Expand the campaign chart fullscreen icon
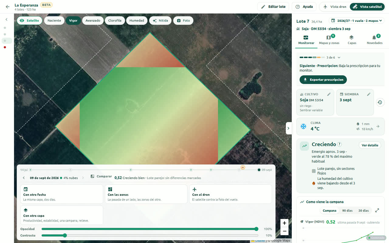Screen dimensions: 389x243 (377, 210)
